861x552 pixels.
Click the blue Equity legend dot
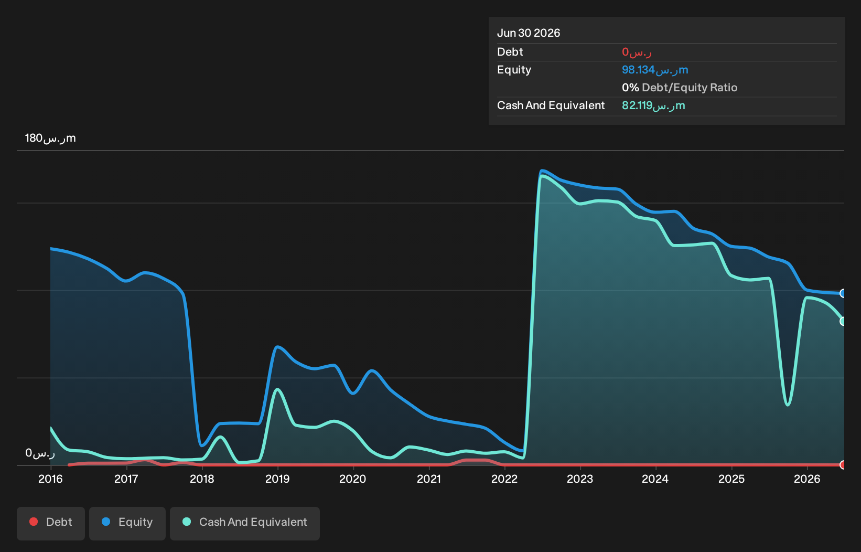point(106,522)
